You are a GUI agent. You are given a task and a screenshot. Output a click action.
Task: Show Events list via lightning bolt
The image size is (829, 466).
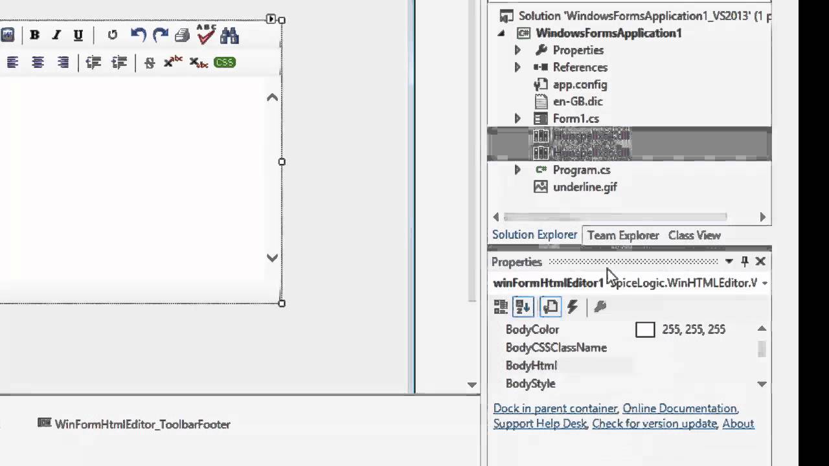pyautogui.click(x=573, y=306)
